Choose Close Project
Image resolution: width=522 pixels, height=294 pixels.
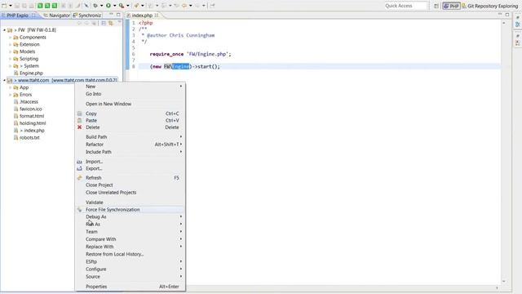[x=130, y=185]
